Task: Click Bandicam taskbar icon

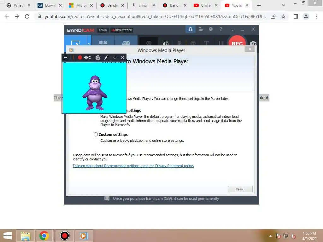Action: click(x=64, y=236)
